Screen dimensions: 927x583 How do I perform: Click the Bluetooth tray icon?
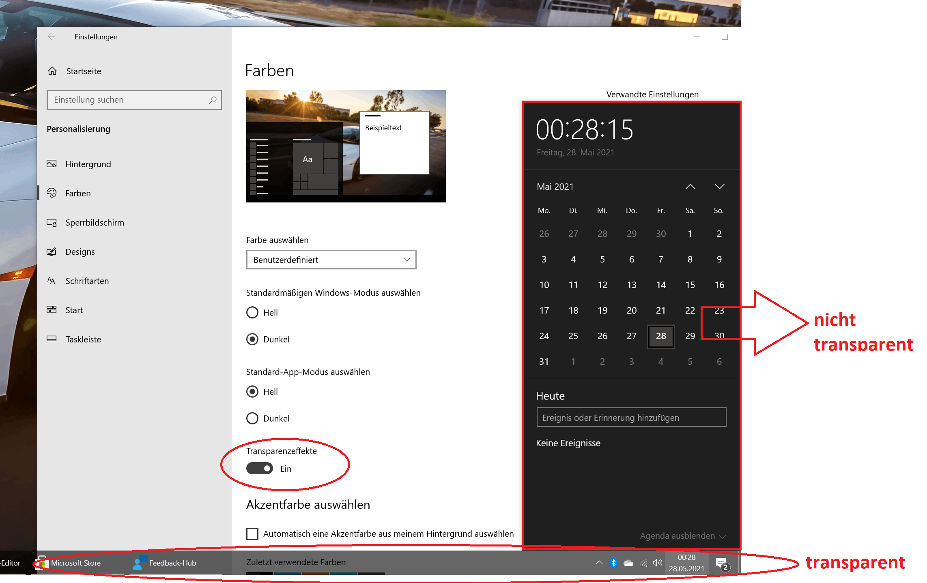tap(613, 563)
